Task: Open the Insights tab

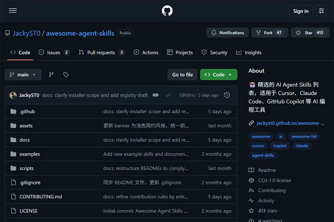Action: [249, 52]
